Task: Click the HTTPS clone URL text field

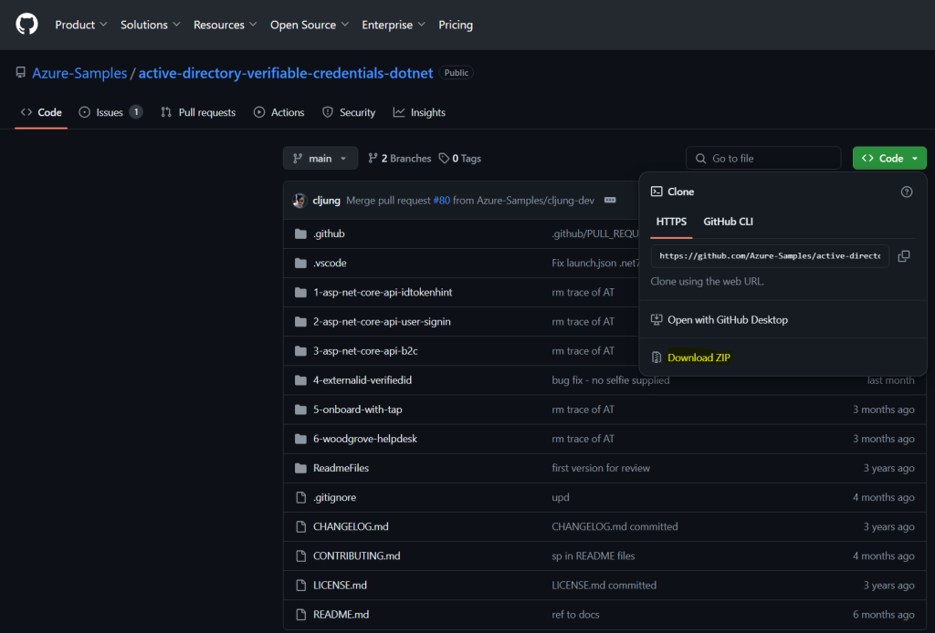Action: (770, 256)
